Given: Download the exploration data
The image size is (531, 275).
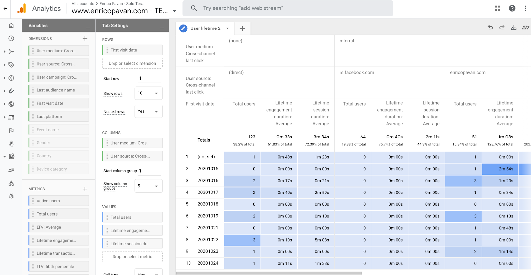Looking at the screenshot, I should 514,27.
